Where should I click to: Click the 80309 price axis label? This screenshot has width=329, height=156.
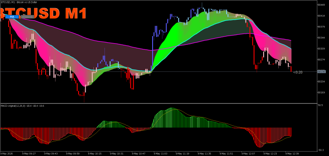322,48
